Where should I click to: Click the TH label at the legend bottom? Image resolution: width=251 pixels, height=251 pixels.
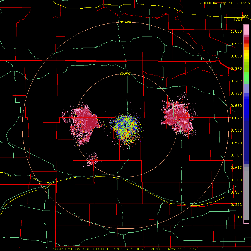pyautogui.click(x=240, y=217)
